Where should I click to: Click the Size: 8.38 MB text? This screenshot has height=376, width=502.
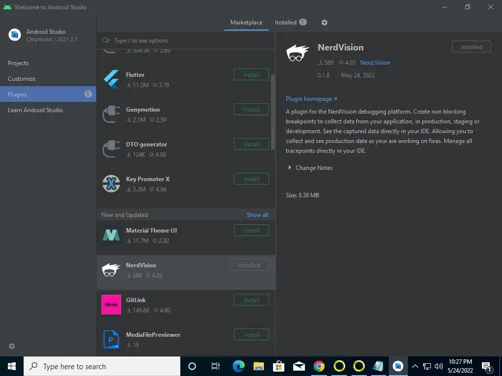pos(302,195)
